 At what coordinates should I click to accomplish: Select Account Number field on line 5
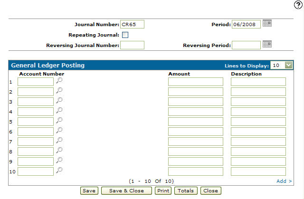[x=36, y=122]
